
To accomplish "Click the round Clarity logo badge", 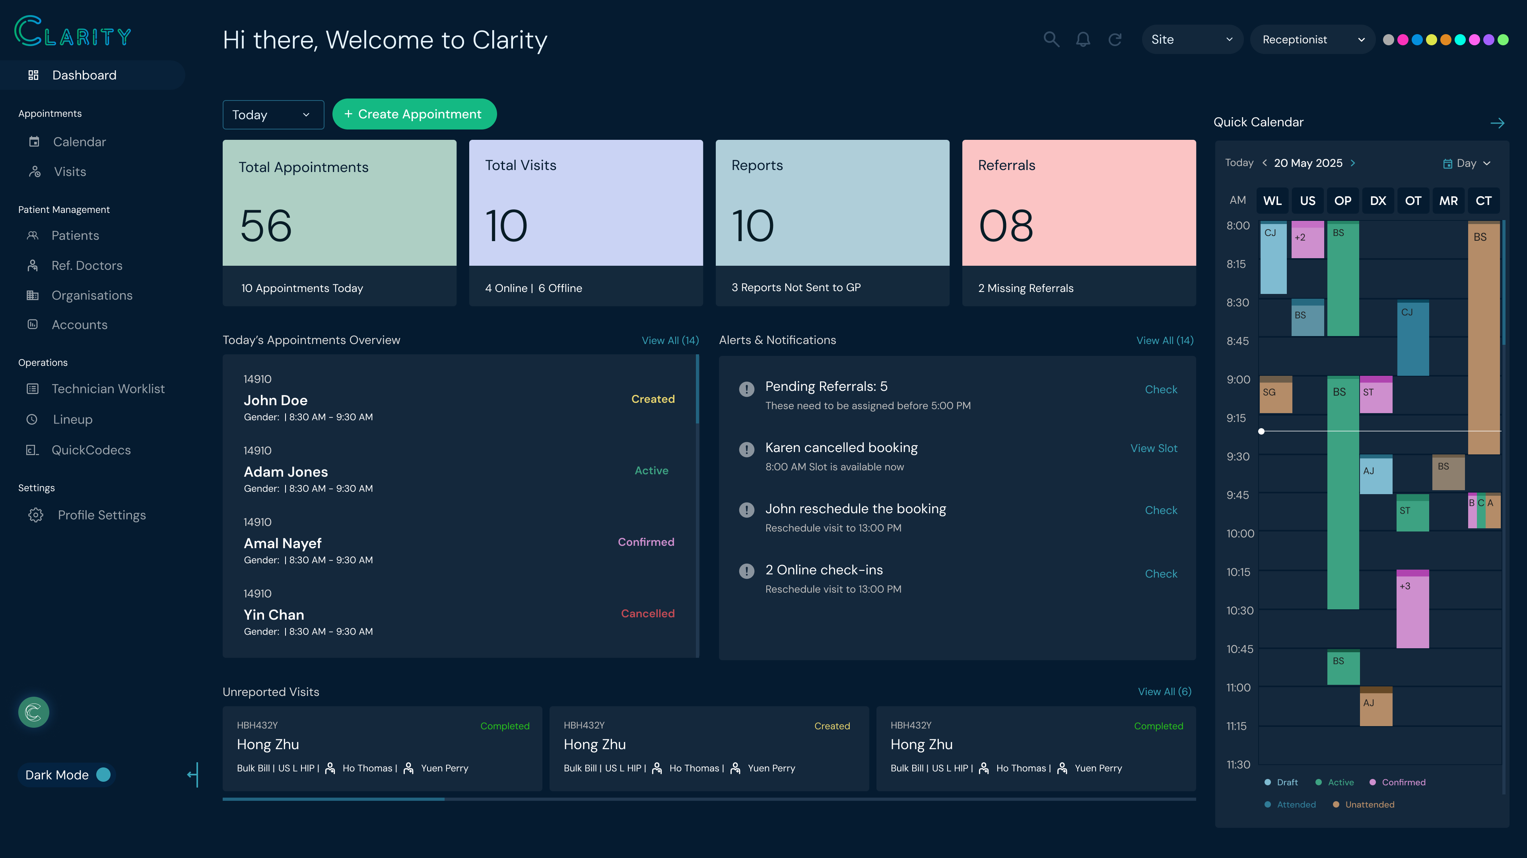I will (x=34, y=712).
